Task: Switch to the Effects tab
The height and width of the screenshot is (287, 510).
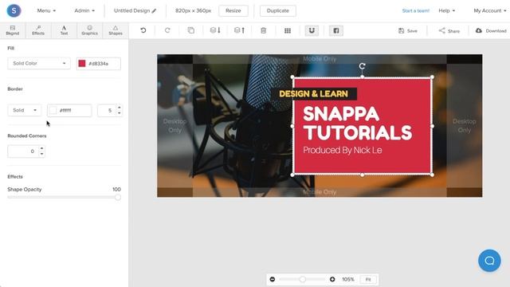Action: pyautogui.click(x=38, y=30)
